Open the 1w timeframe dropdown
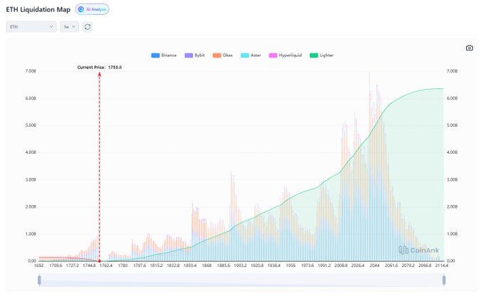Viewport: 483px width, 296px height. click(x=69, y=27)
